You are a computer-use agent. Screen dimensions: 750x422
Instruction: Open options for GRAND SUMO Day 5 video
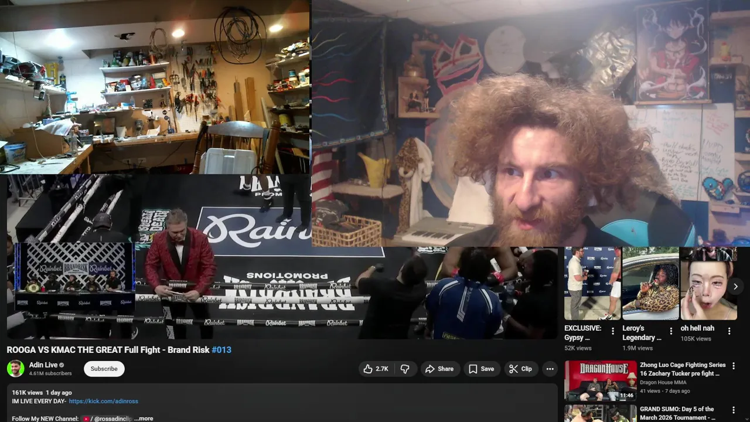pos(733,410)
